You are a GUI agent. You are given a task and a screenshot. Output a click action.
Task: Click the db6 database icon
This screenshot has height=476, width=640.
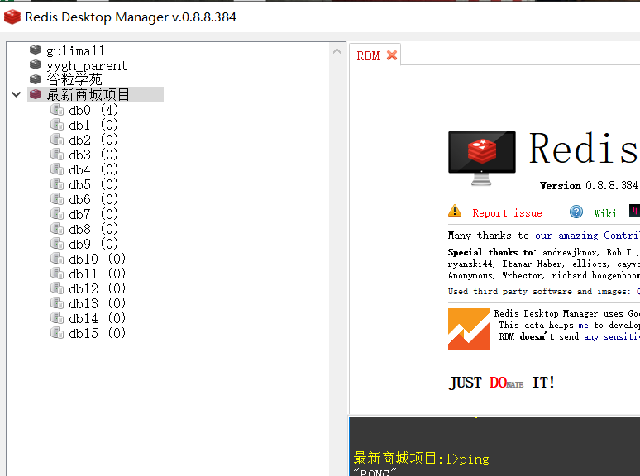[57, 198]
